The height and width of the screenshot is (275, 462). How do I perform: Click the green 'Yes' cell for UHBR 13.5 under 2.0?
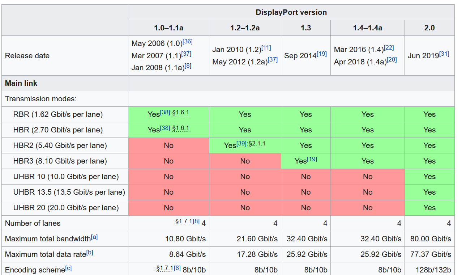(x=429, y=192)
